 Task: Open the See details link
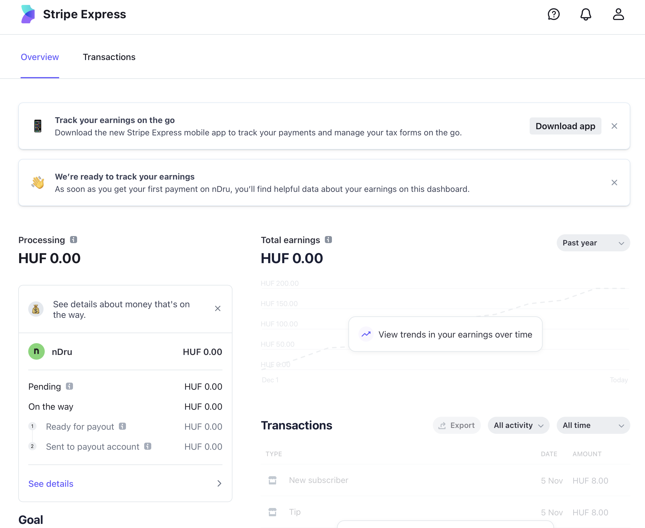click(51, 484)
